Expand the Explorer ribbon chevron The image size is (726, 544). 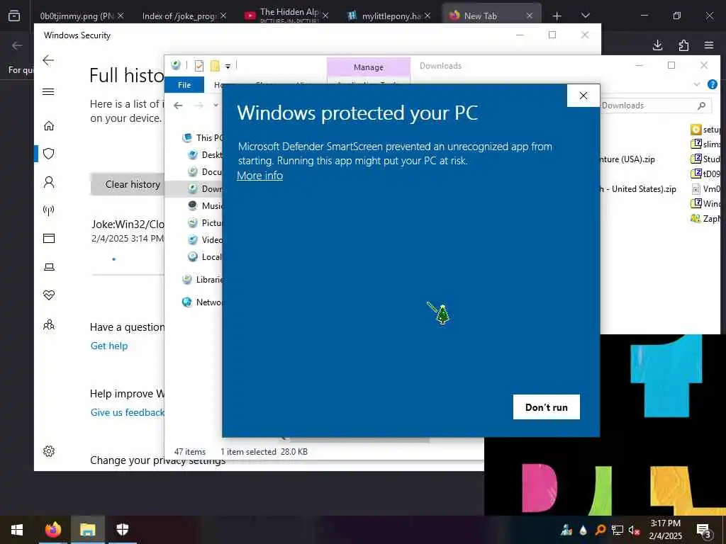[x=697, y=84]
